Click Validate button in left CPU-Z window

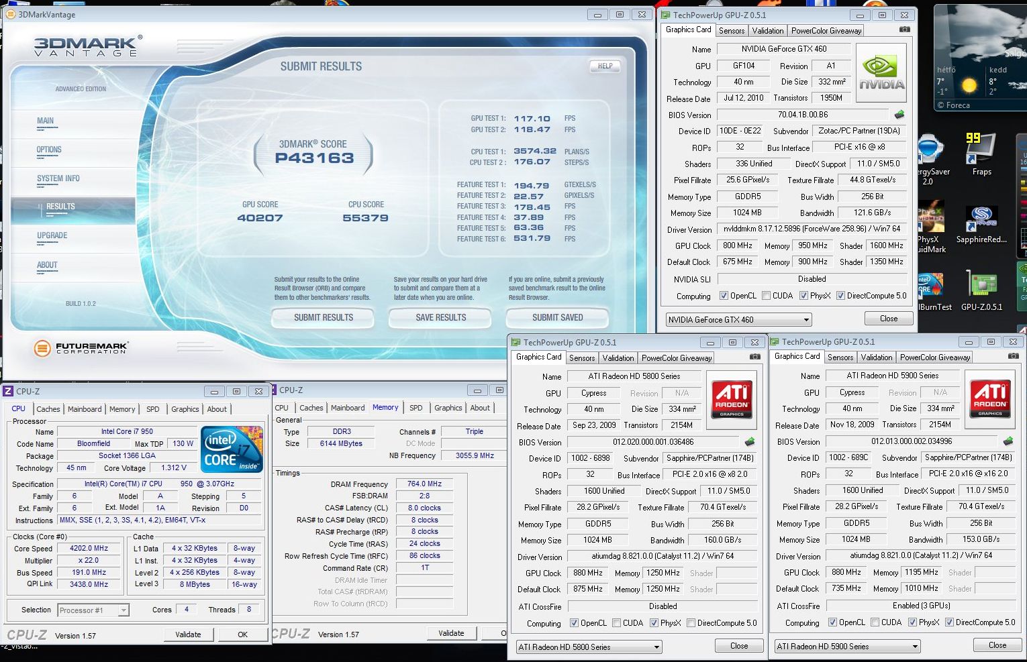(188, 635)
